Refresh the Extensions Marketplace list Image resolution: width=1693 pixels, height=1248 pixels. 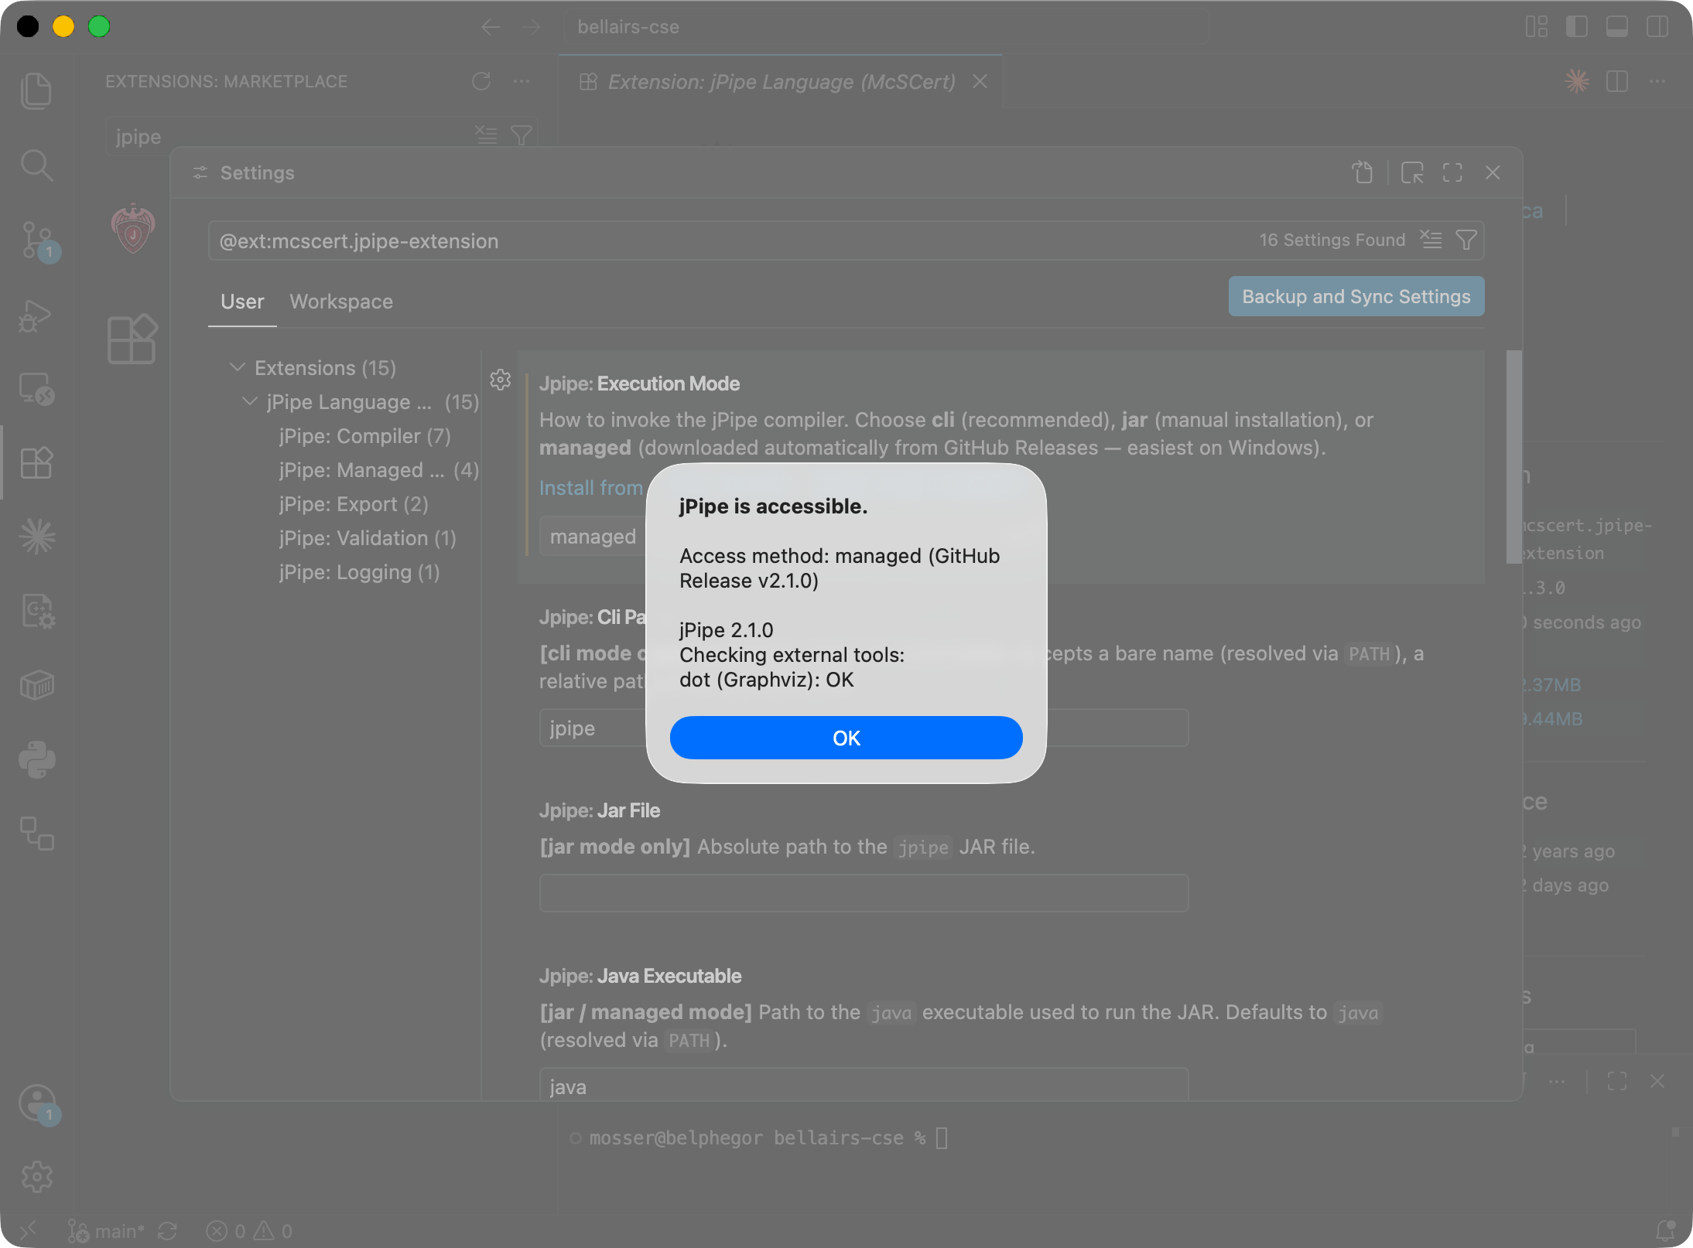[x=481, y=81]
